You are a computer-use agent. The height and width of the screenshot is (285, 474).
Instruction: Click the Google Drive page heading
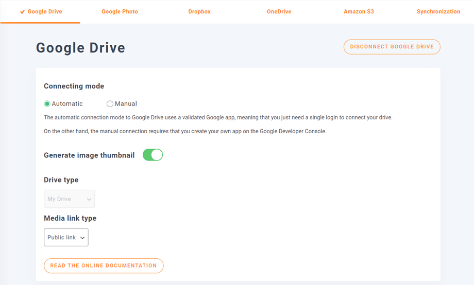point(80,48)
